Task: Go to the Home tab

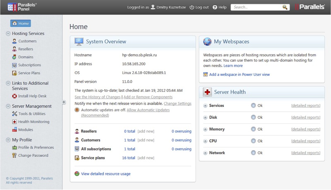Action: [x=20, y=24]
